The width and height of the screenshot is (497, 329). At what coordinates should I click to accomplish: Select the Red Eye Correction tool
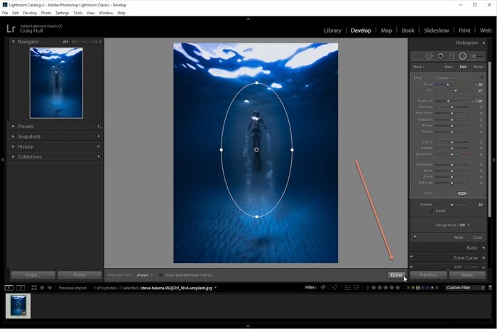(441, 56)
